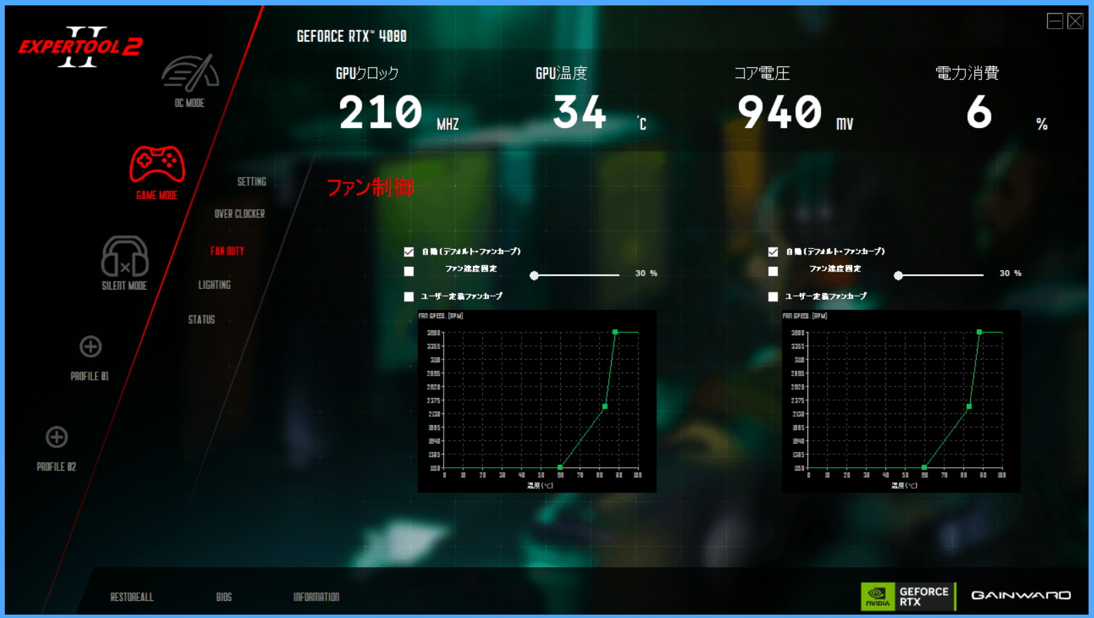
Task: Click the 電力消費 label
Action: pyautogui.click(x=967, y=73)
